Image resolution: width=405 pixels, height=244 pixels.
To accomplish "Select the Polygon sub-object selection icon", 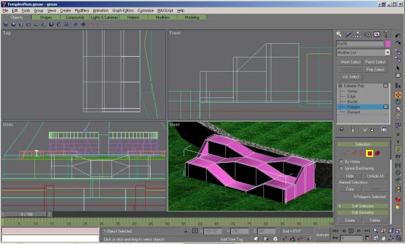I will [x=370, y=153].
